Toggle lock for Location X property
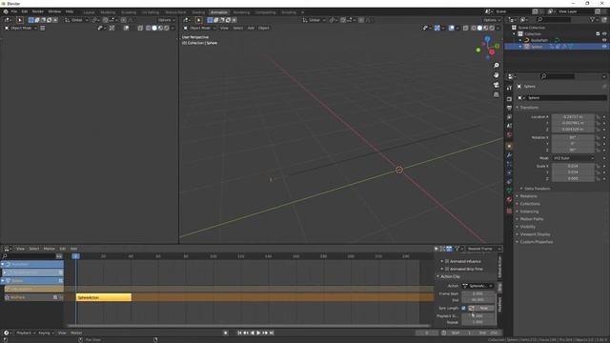The width and height of the screenshot is (610, 343). click(x=599, y=116)
